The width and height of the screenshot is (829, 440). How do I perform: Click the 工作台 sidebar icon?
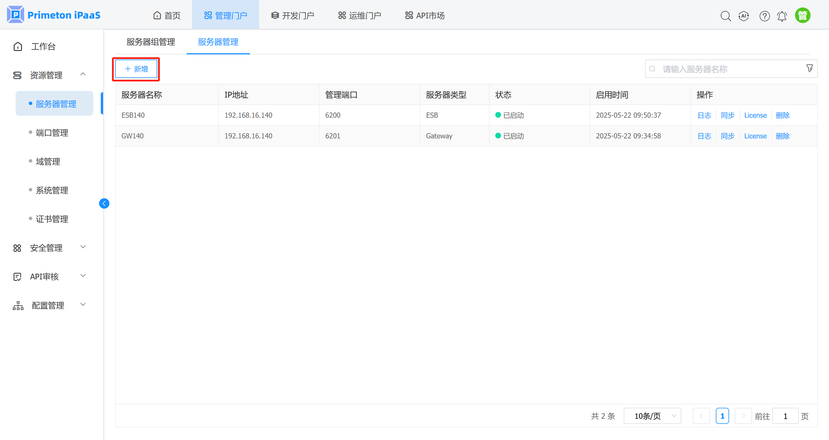[x=18, y=46]
